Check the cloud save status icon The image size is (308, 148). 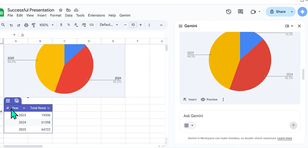point(76,10)
